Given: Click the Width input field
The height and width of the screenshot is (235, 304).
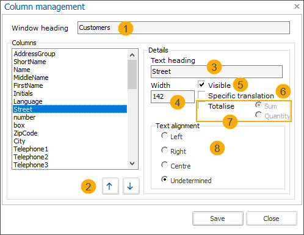Looking at the screenshot, I should [173, 96].
